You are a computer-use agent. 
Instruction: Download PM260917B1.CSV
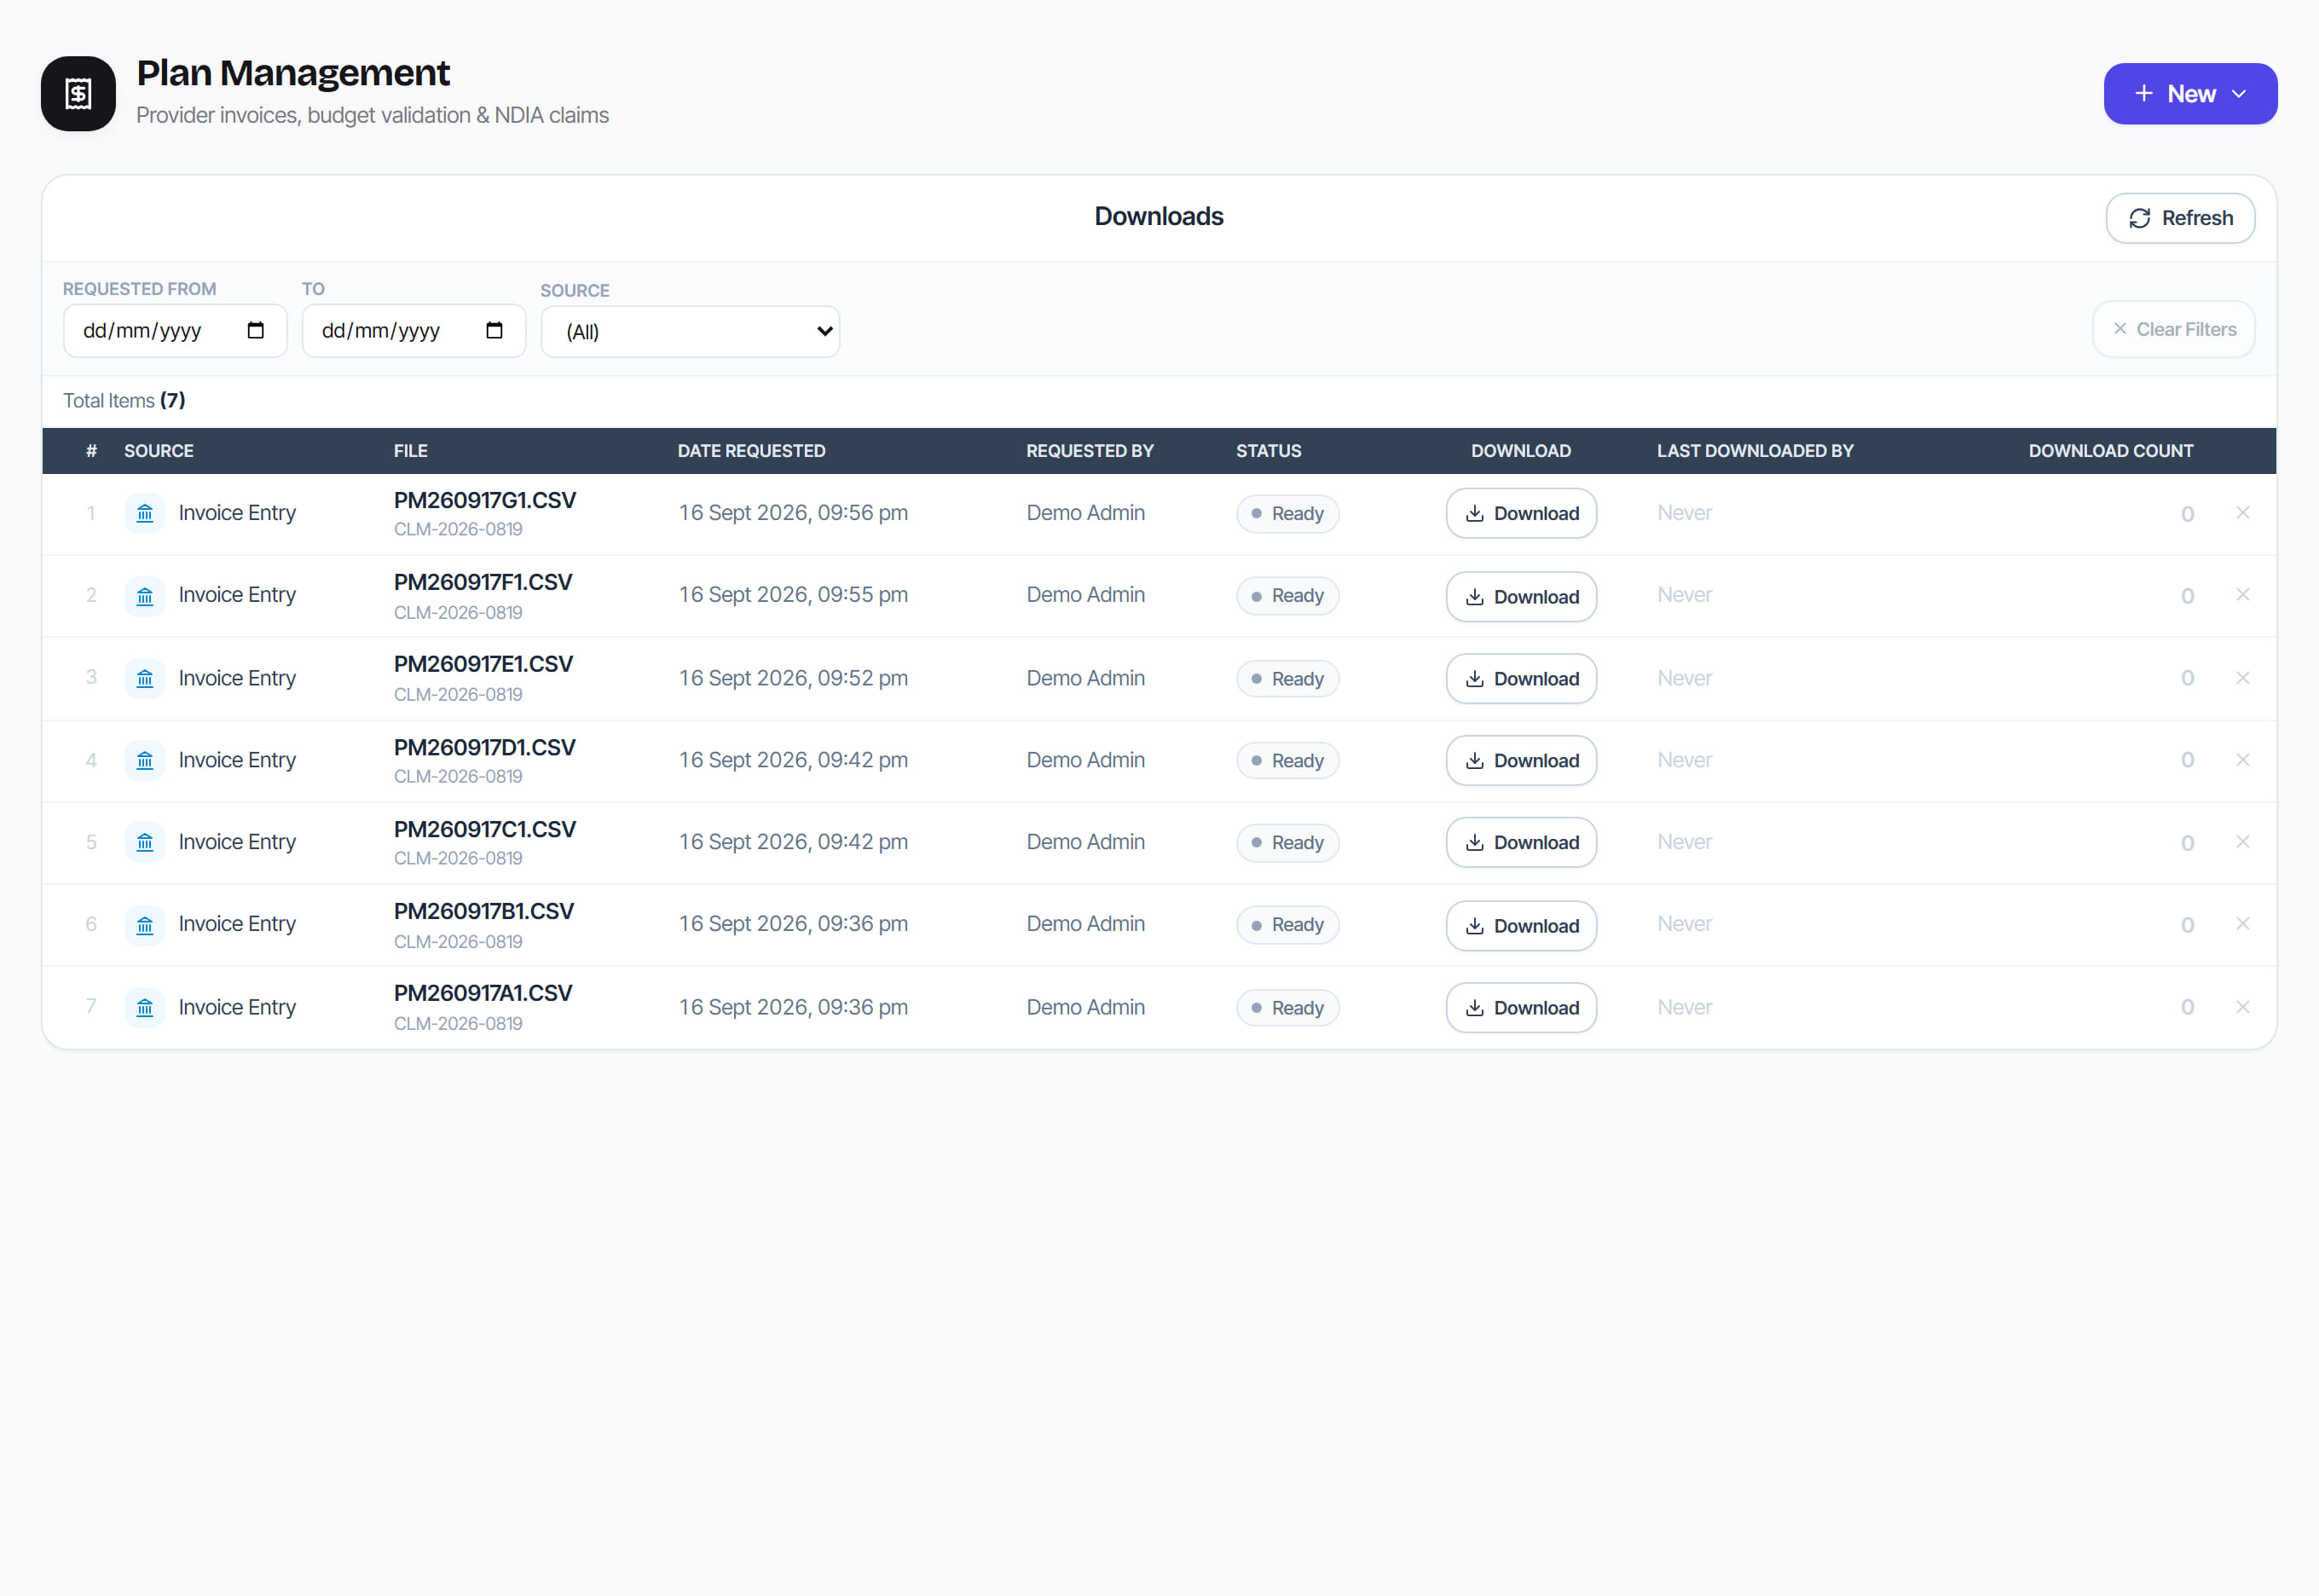tap(1521, 926)
